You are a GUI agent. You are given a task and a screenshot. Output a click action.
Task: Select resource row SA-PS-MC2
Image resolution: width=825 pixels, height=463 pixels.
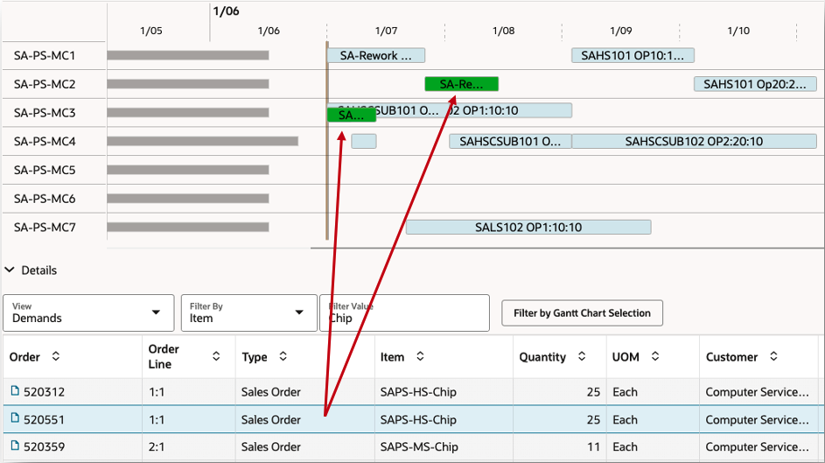(x=45, y=84)
